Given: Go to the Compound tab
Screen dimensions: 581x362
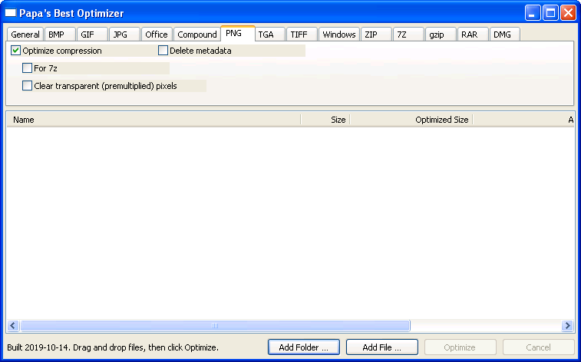Looking at the screenshot, I should [197, 35].
